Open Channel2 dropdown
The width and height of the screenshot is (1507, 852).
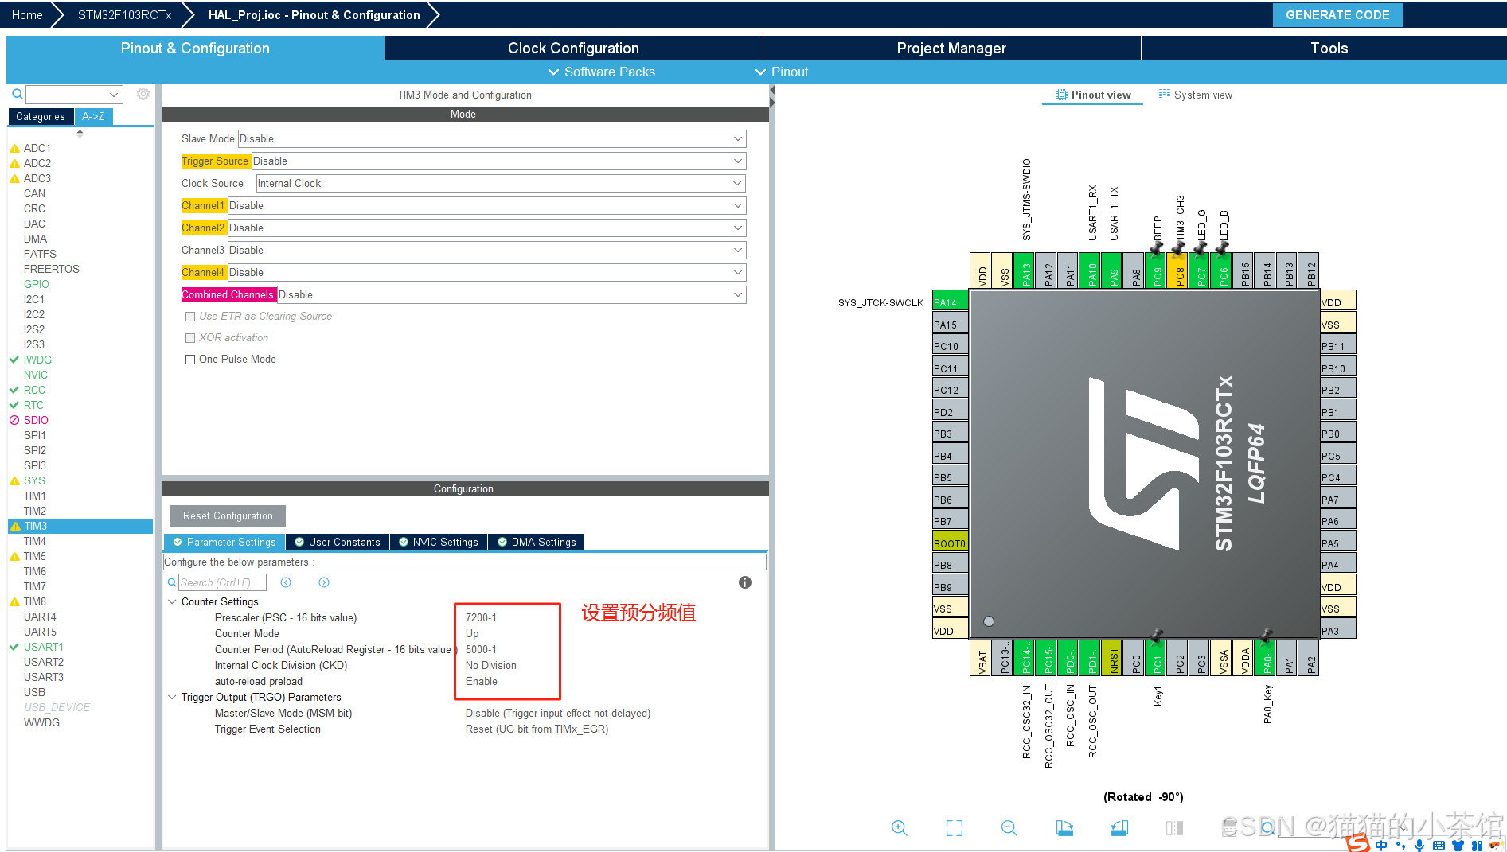[x=487, y=228]
